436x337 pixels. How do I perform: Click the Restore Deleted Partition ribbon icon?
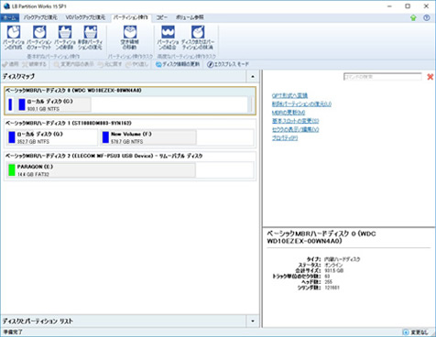coord(91,32)
